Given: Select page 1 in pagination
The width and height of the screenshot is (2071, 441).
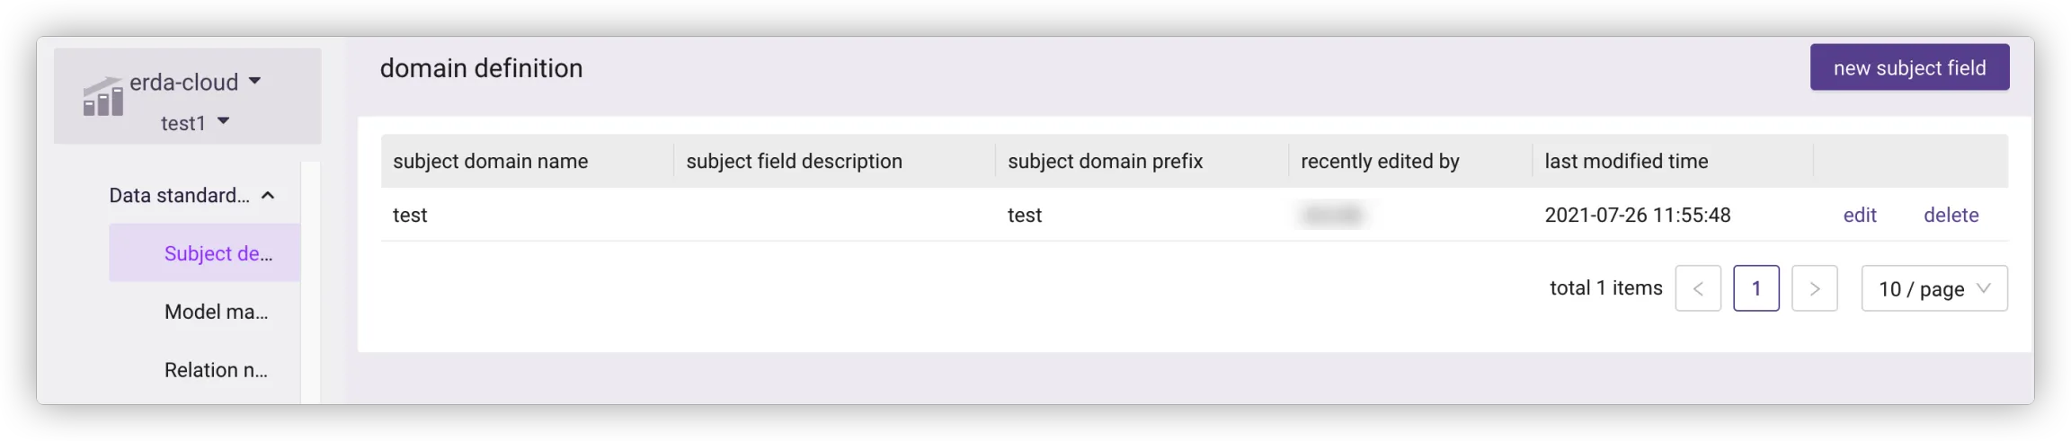Looking at the screenshot, I should (1755, 289).
